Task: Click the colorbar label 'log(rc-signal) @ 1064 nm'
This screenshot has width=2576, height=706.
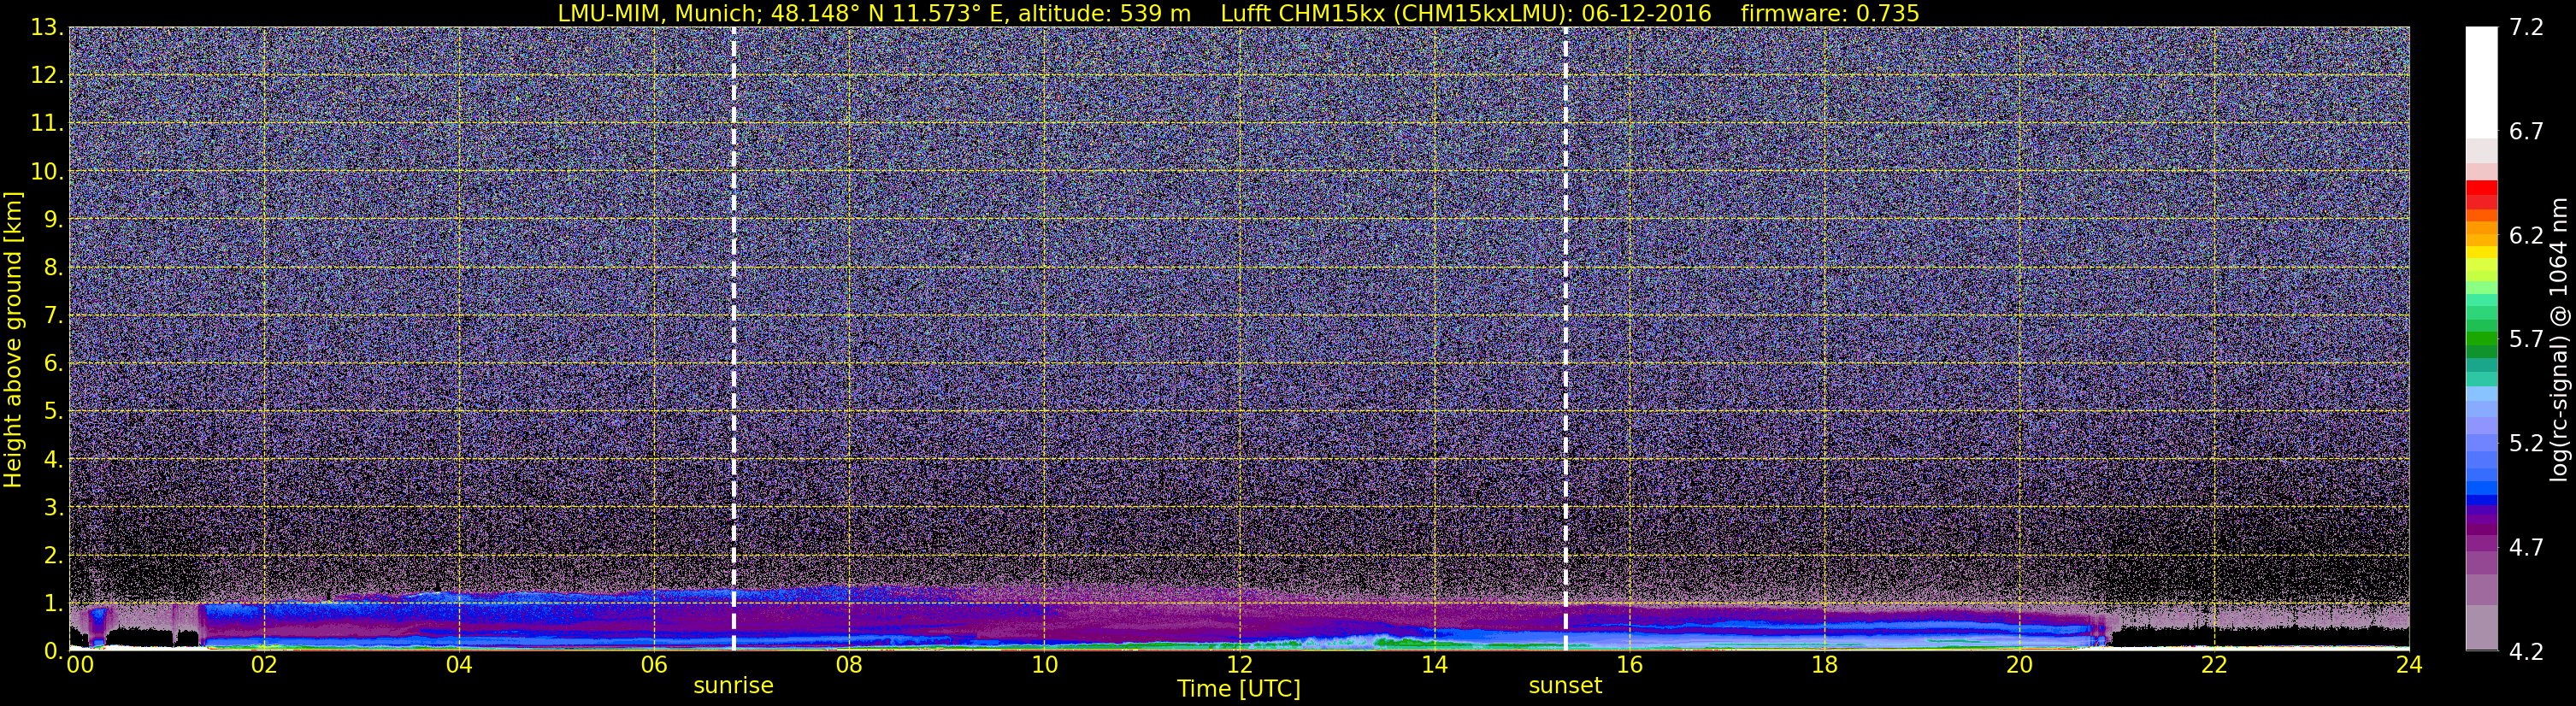Action: click(2559, 339)
